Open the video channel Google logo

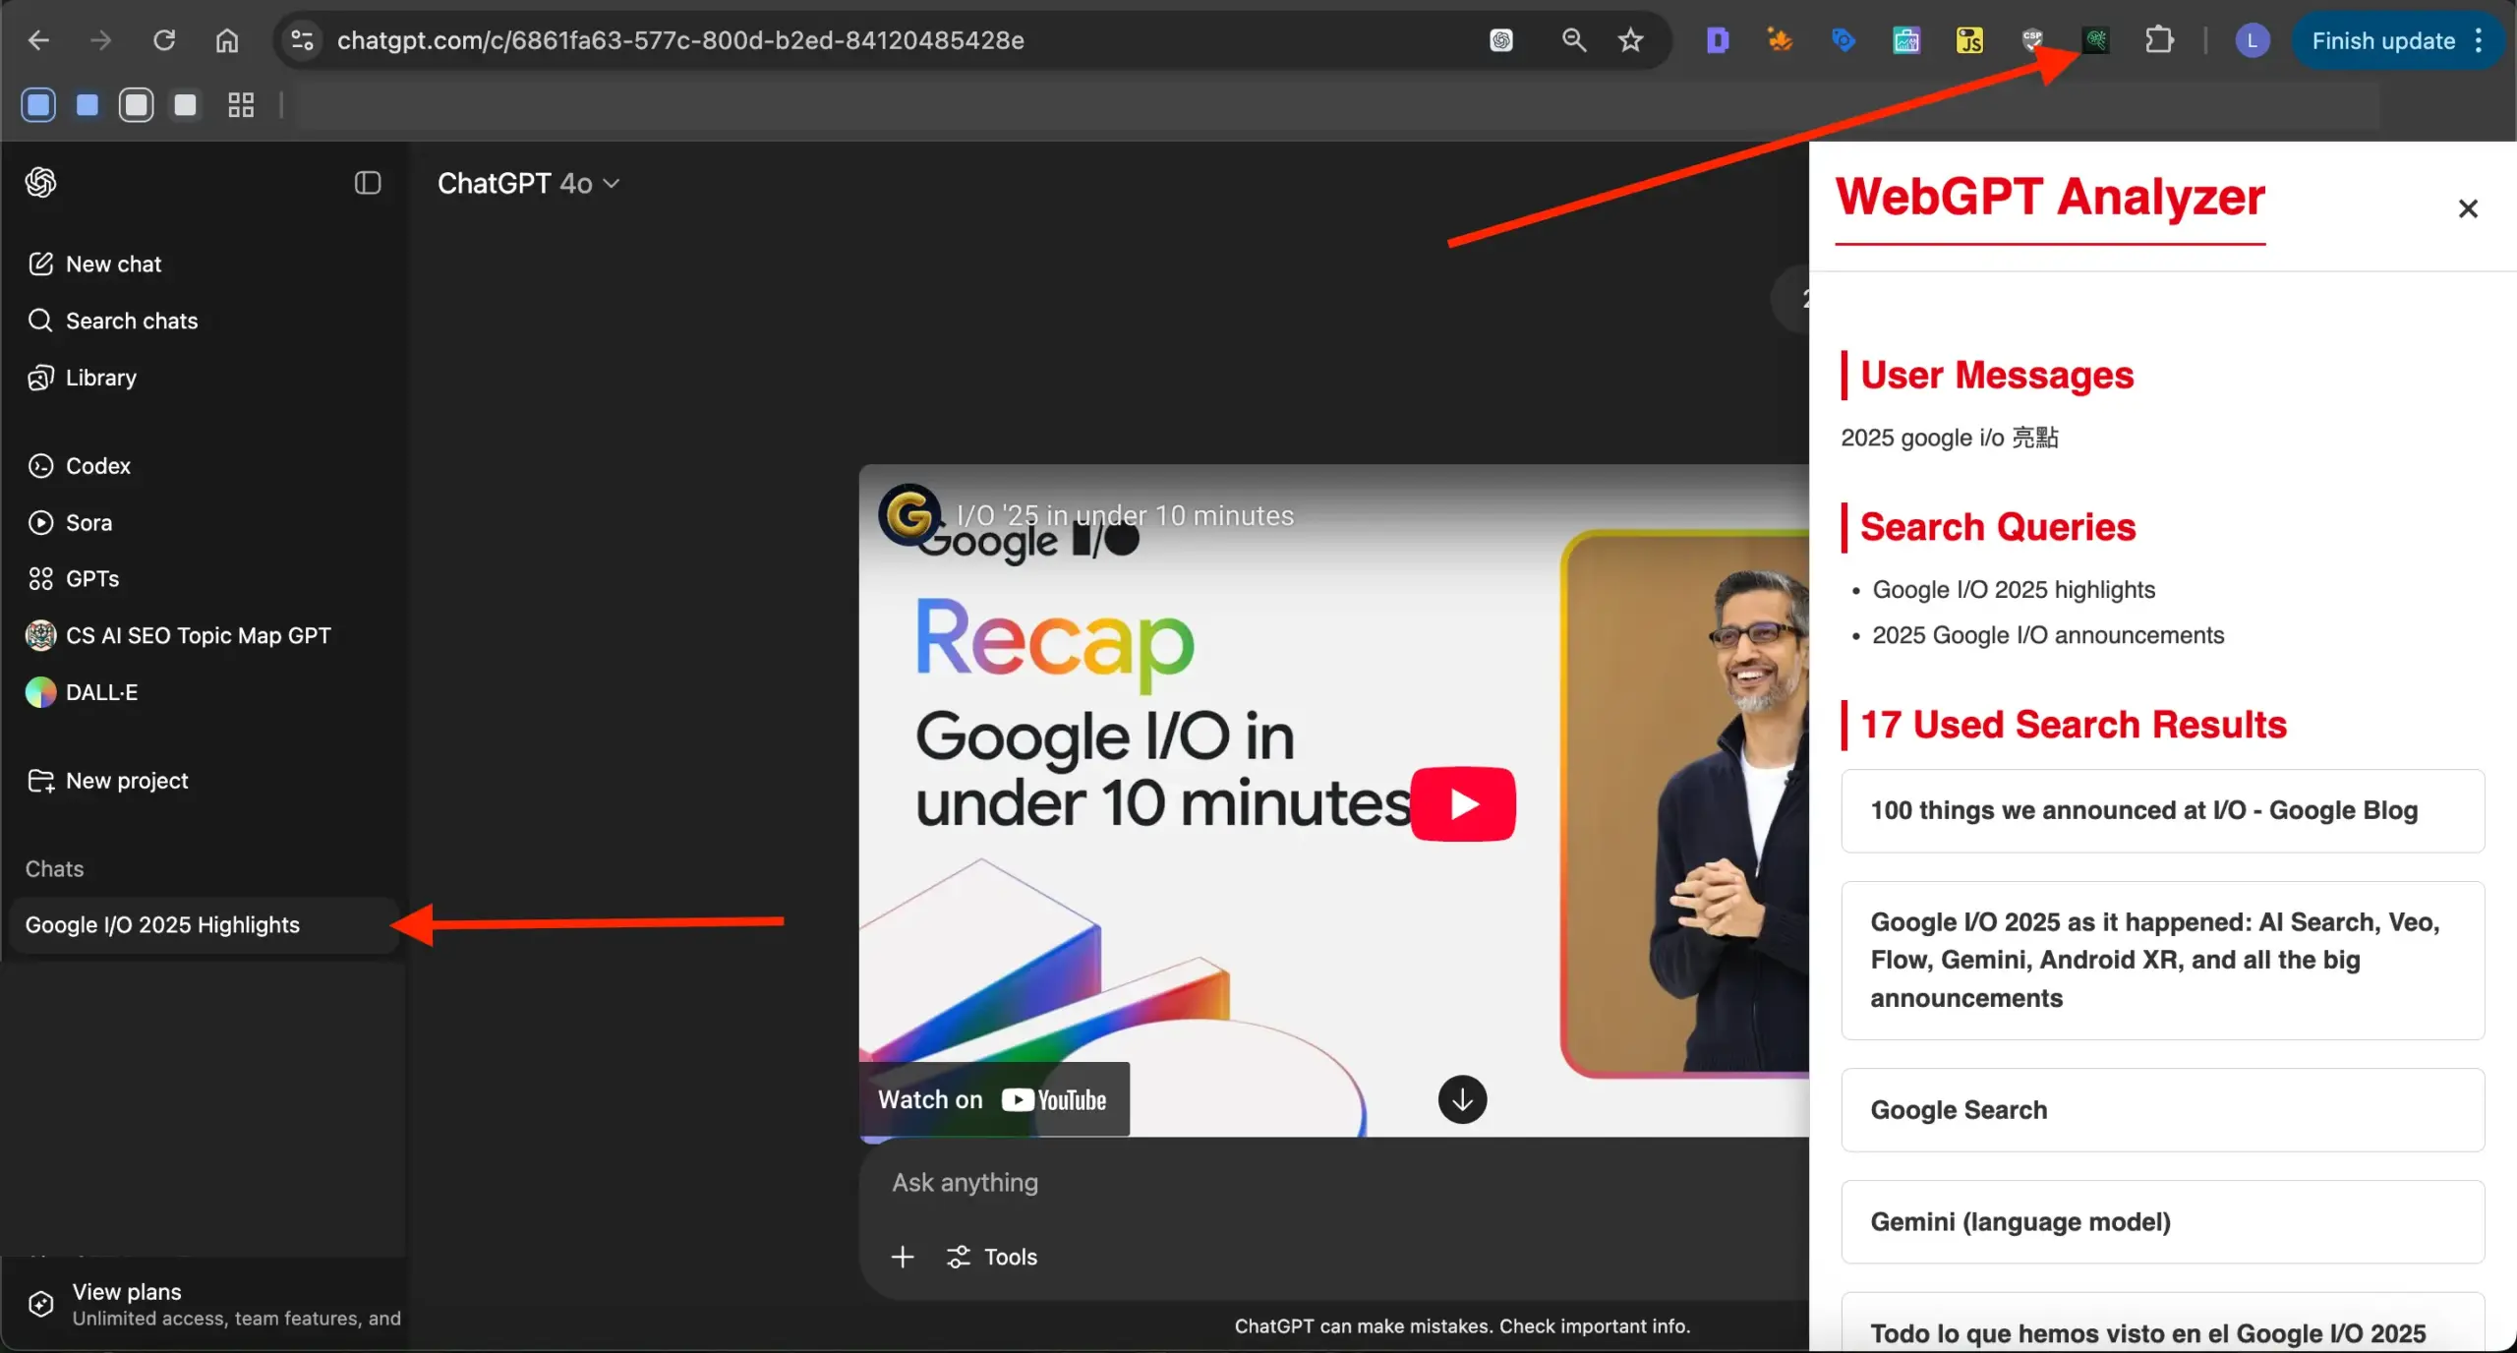908,514
